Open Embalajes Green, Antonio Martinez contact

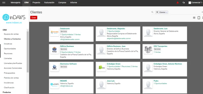coord(168,64)
